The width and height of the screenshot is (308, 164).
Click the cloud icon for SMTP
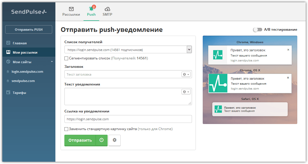[107, 9]
